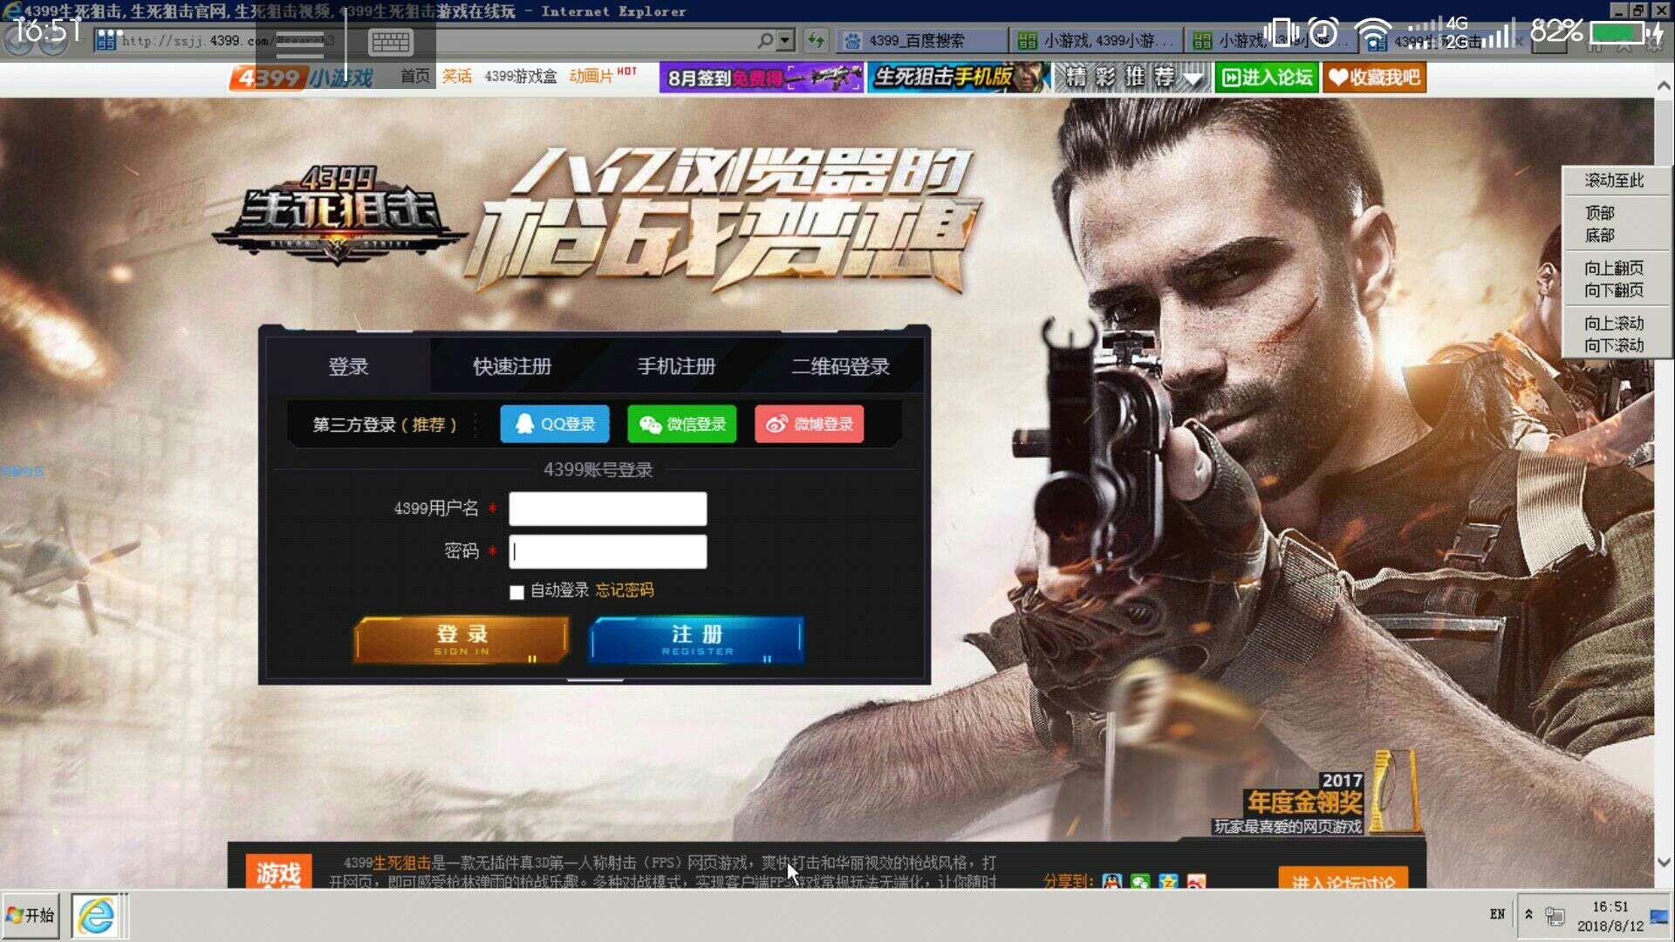Screen dimensions: 1675x942
Task: Select the 快速注册 tab
Action: coord(512,366)
